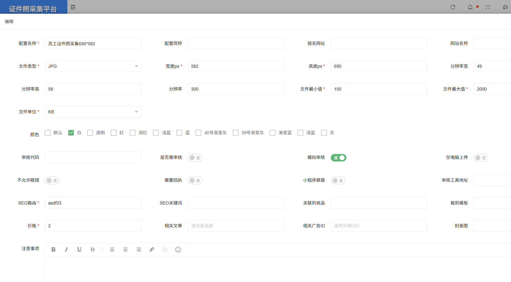Enable the 是否需审核 switch
The width and height of the screenshot is (511, 282).
point(195,158)
